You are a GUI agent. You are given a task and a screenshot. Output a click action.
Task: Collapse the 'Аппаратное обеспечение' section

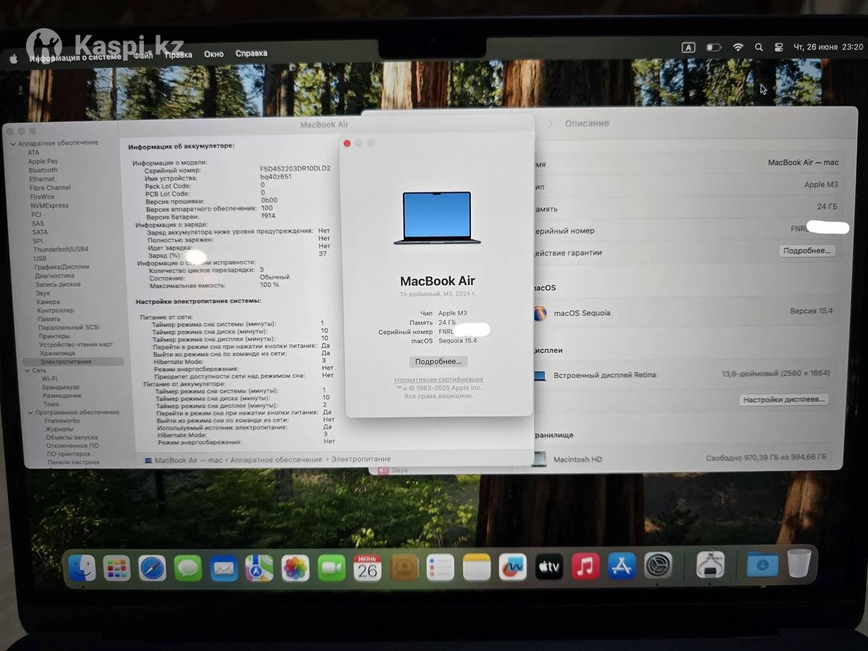13,144
